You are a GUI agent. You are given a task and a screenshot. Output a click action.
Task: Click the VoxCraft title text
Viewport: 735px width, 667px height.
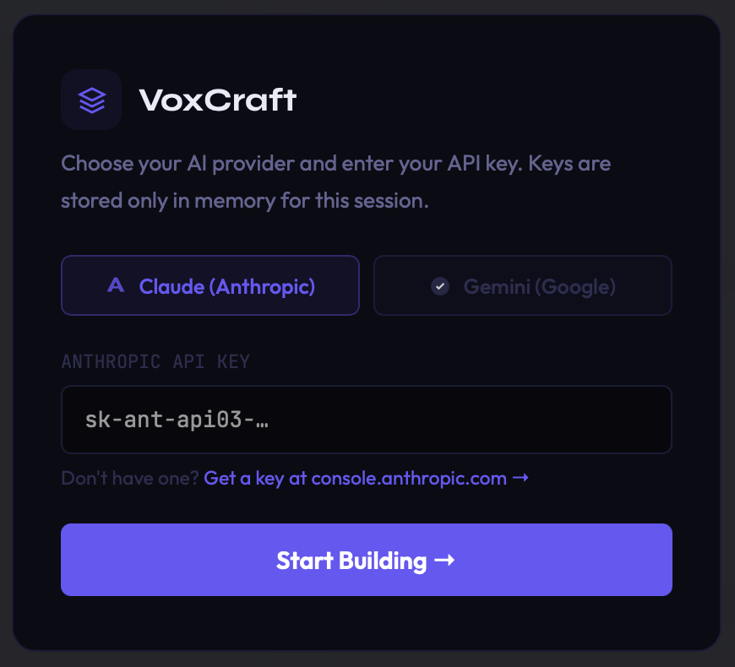coord(218,100)
